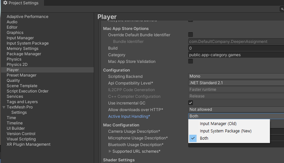Click the search magnifier icon
Image resolution: width=284 pixels, height=163 pixels.
click(x=282, y=9)
